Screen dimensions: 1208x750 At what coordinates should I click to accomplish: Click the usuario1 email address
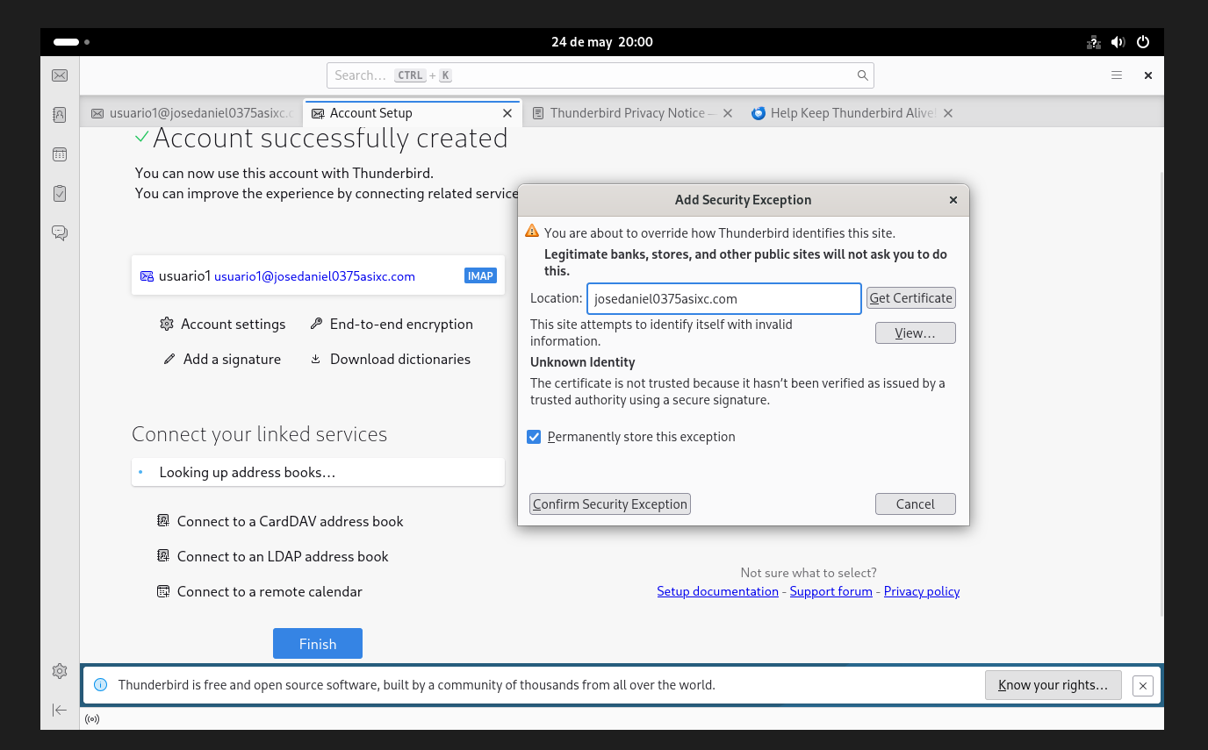[314, 276]
